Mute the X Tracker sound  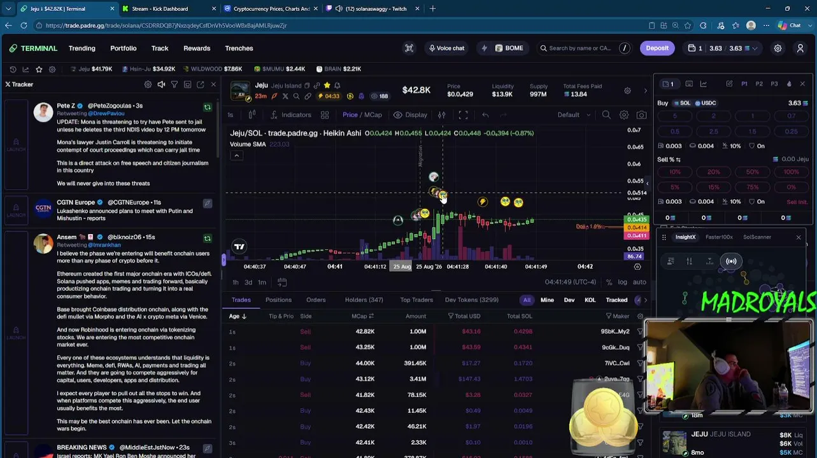point(161,85)
